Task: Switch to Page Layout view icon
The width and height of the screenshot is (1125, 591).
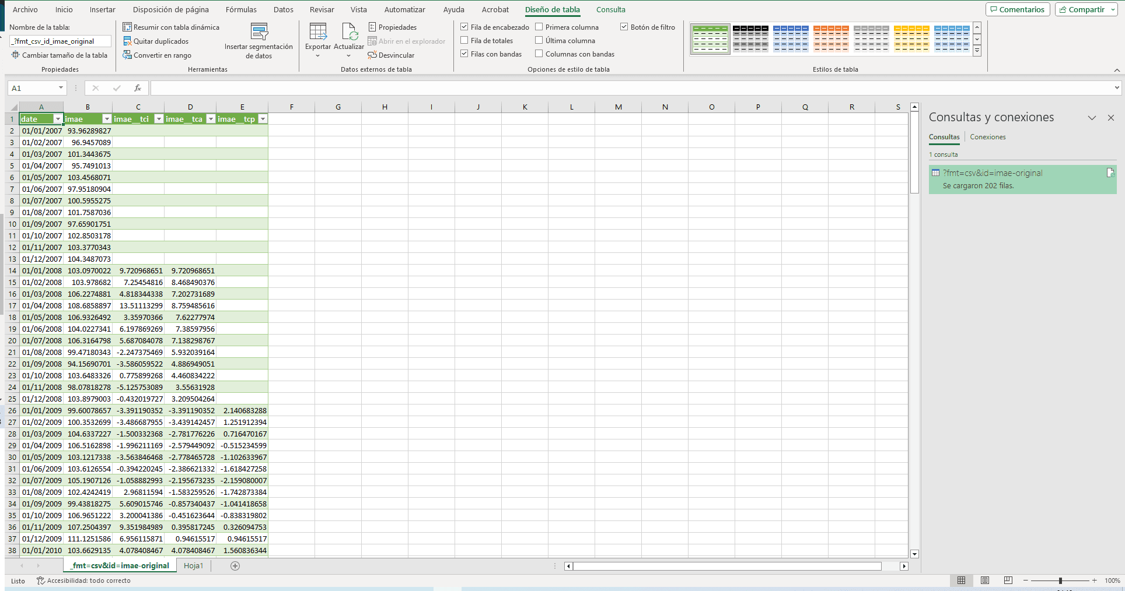Action: coord(985,581)
